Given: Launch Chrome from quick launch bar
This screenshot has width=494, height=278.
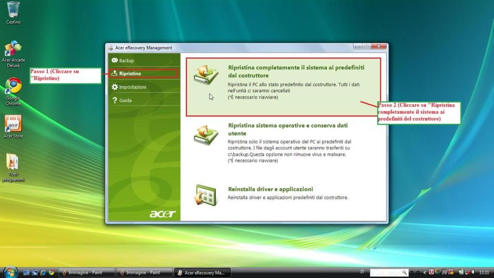Looking at the screenshot, I should (51, 273).
